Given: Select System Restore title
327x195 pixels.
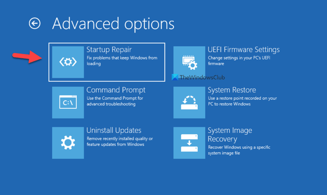Looking at the screenshot, I should click(232, 90).
